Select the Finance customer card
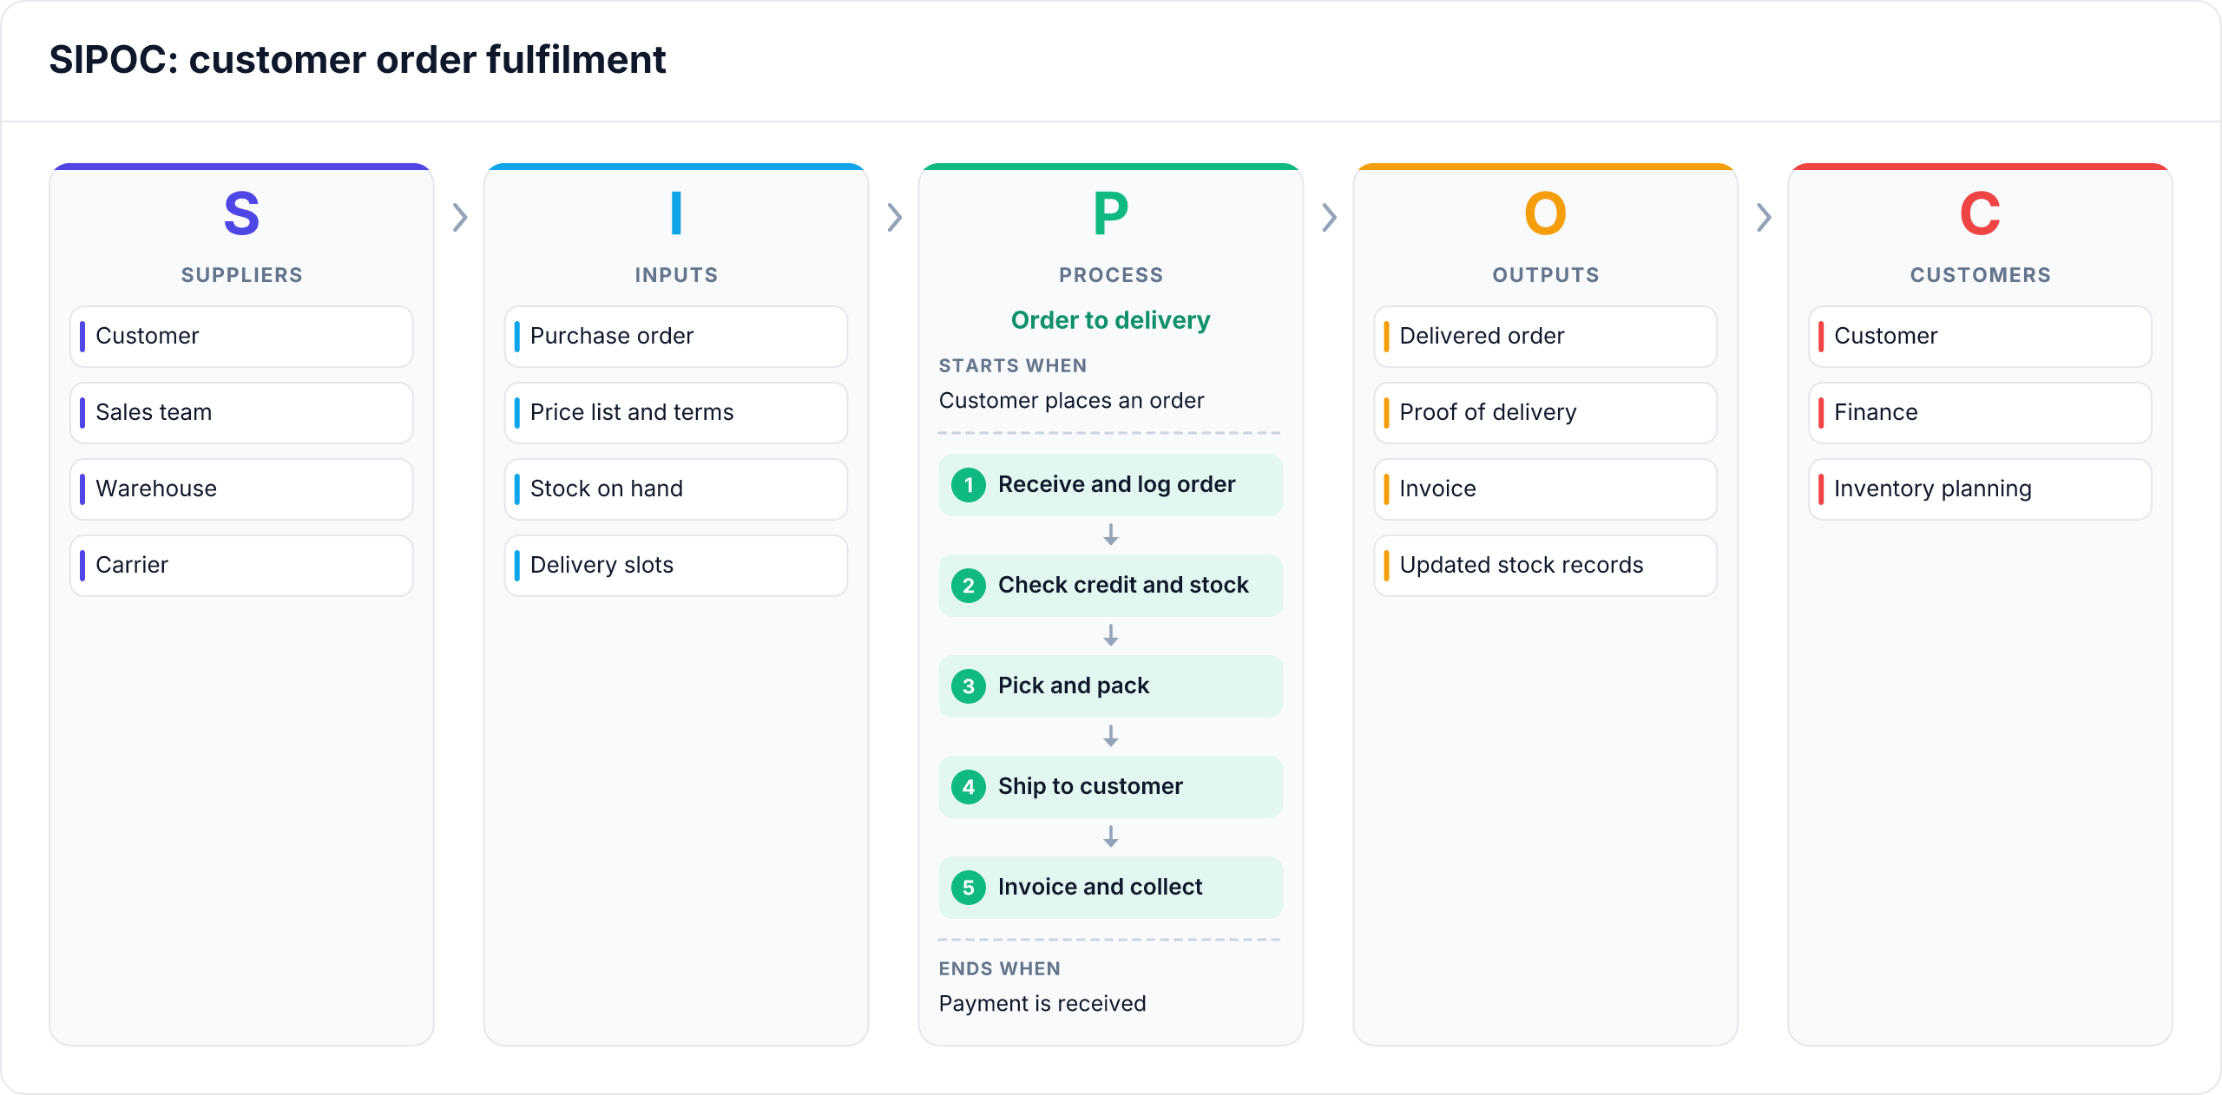The image size is (2222, 1095). [1980, 412]
